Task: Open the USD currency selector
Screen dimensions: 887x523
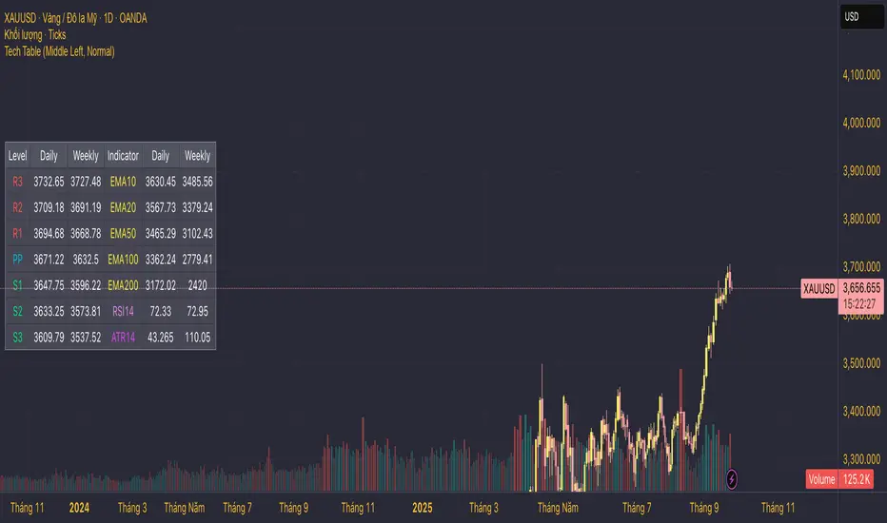Action: [x=852, y=18]
